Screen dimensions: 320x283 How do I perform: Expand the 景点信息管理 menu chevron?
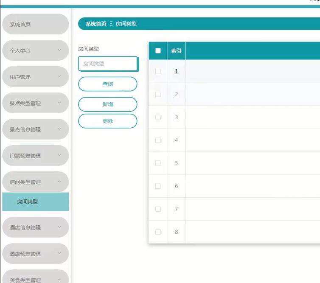point(59,129)
